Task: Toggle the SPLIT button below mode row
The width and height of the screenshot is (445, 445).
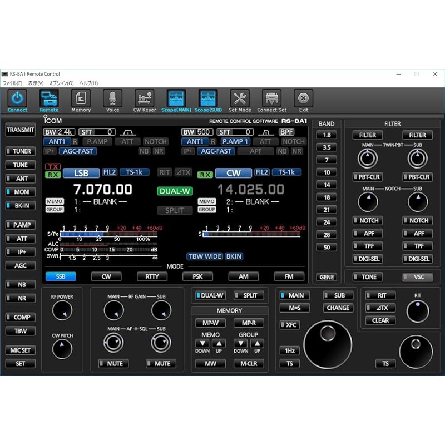Action: click(249, 295)
